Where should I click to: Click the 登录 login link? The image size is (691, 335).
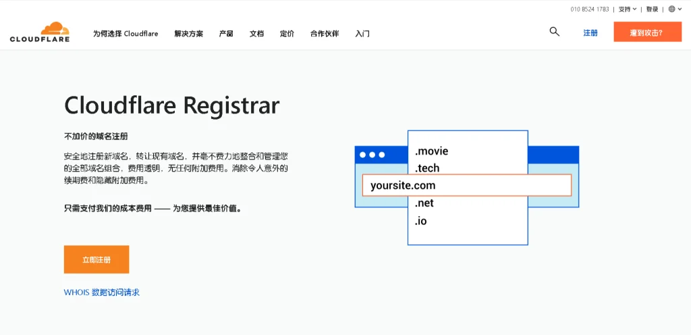coord(652,9)
